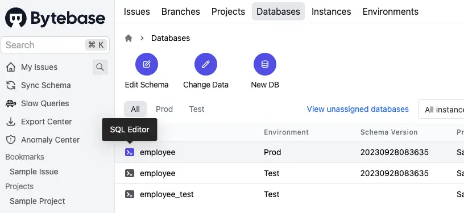Open the Branches tab

click(x=180, y=11)
